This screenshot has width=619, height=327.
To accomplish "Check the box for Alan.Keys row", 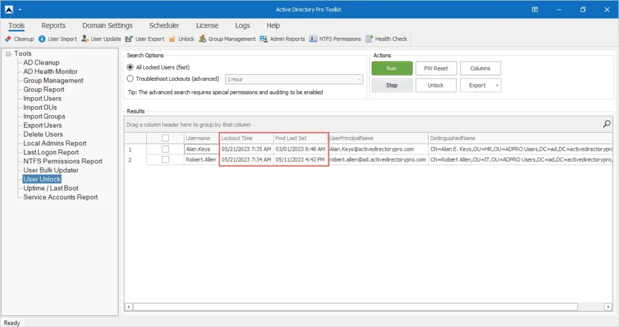I will click(x=166, y=149).
